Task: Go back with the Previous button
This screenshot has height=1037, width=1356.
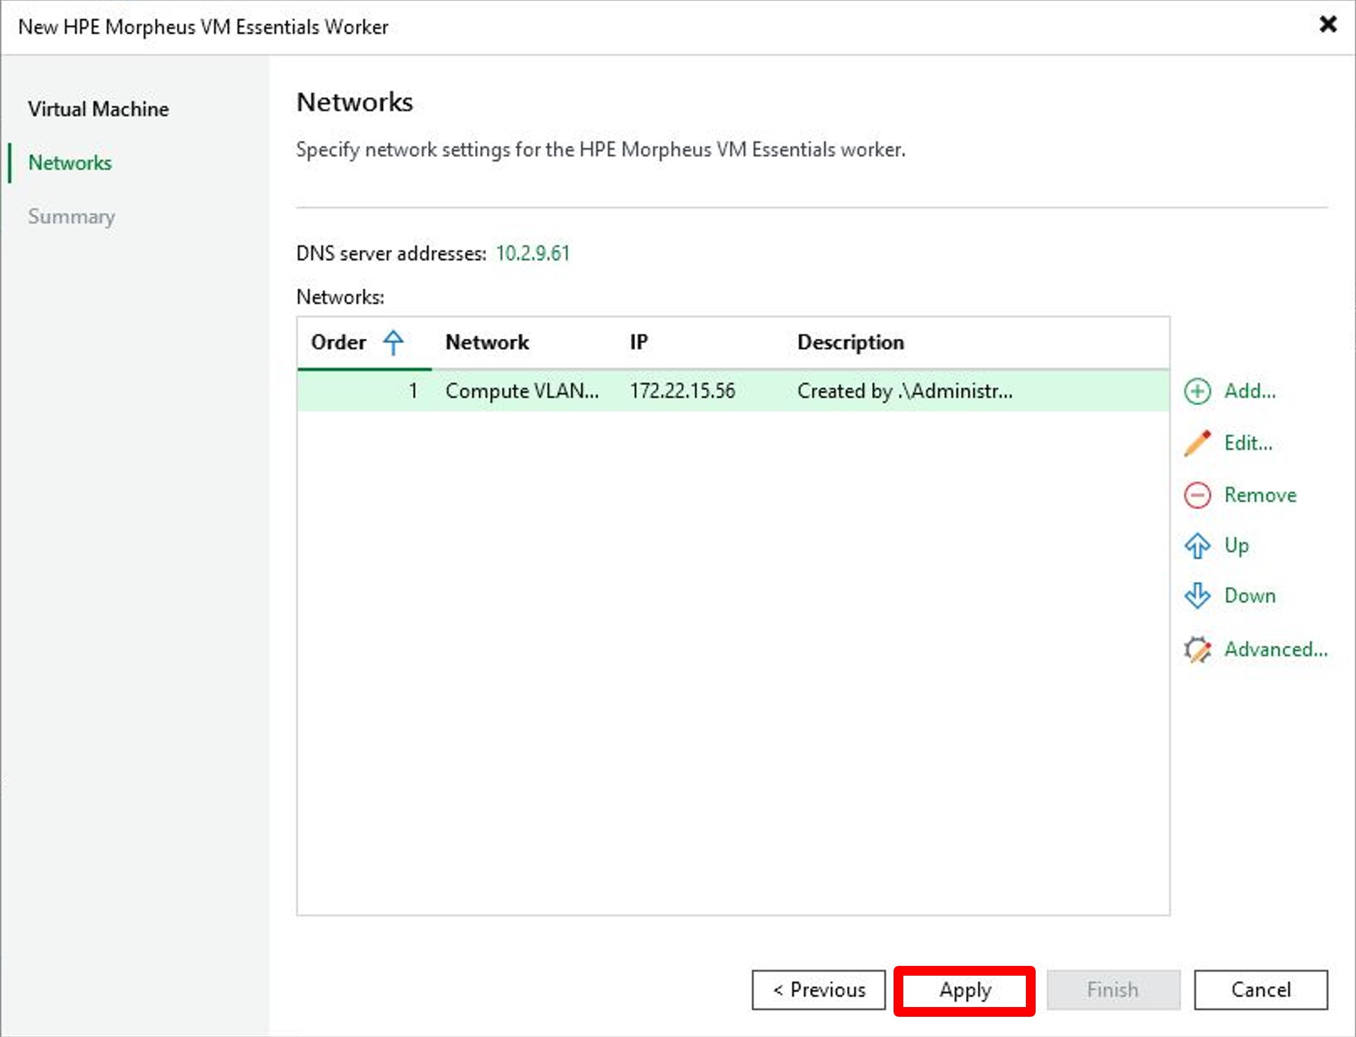Action: click(818, 990)
